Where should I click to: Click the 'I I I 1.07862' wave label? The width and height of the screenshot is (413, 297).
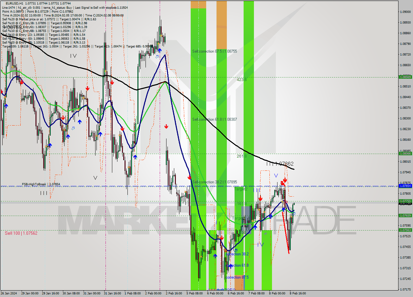point(280,164)
